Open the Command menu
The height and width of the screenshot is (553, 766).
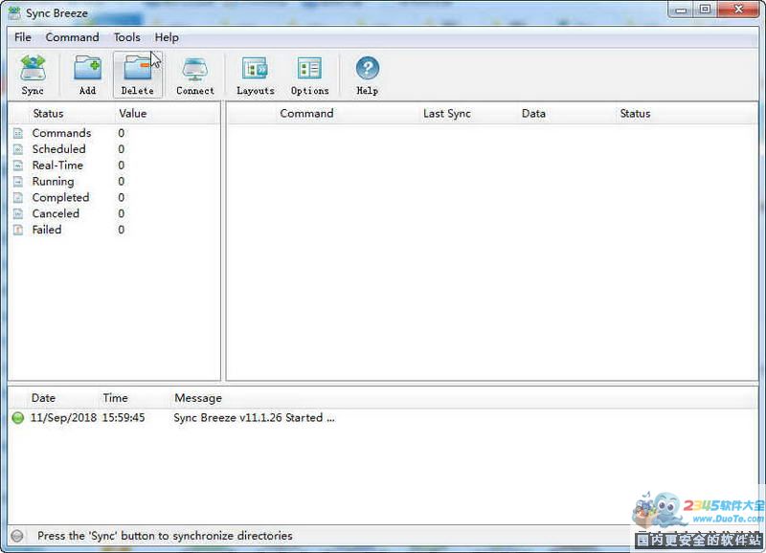[x=73, y=37]
